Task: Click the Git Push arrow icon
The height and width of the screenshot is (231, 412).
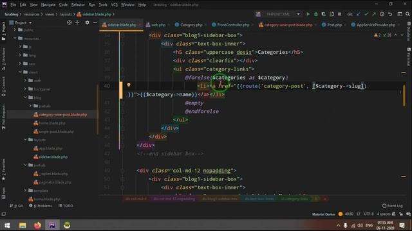Action: coord(374,14)
